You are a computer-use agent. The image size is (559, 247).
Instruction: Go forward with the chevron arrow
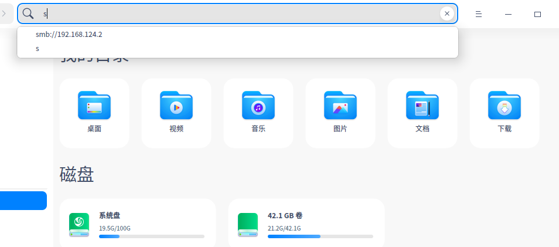[4, 13]
